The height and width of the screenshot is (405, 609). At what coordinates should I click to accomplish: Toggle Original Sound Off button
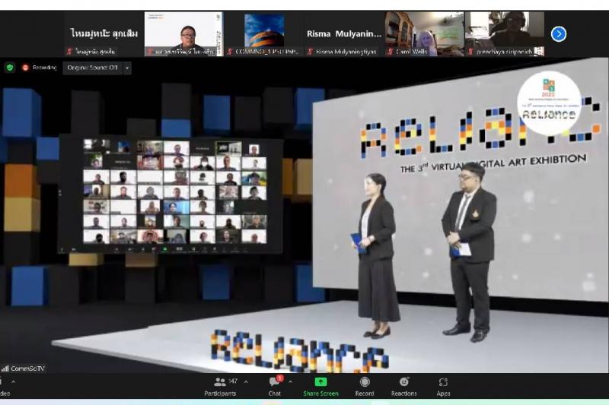coord(92,68)
